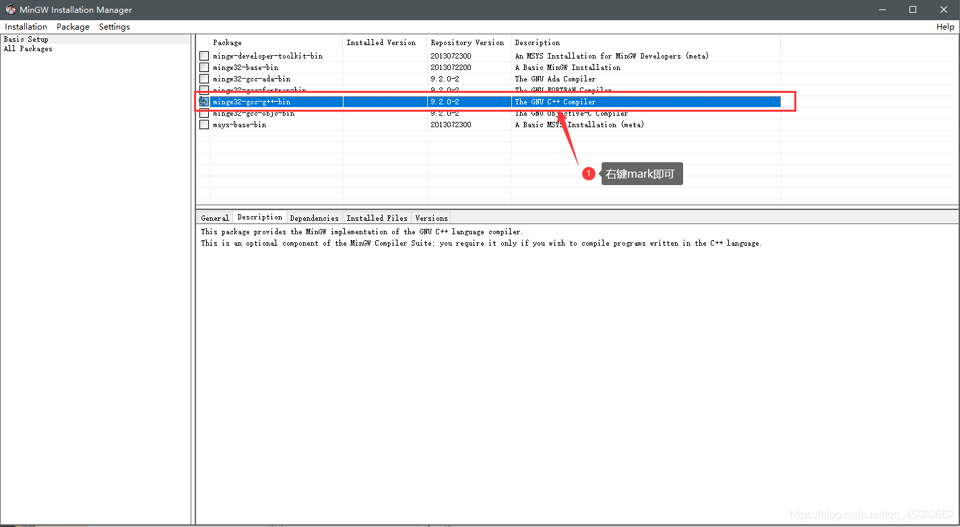
Task: Toggle checkbox for mingw32-gcc-fortran-bin
Action: 204,90
